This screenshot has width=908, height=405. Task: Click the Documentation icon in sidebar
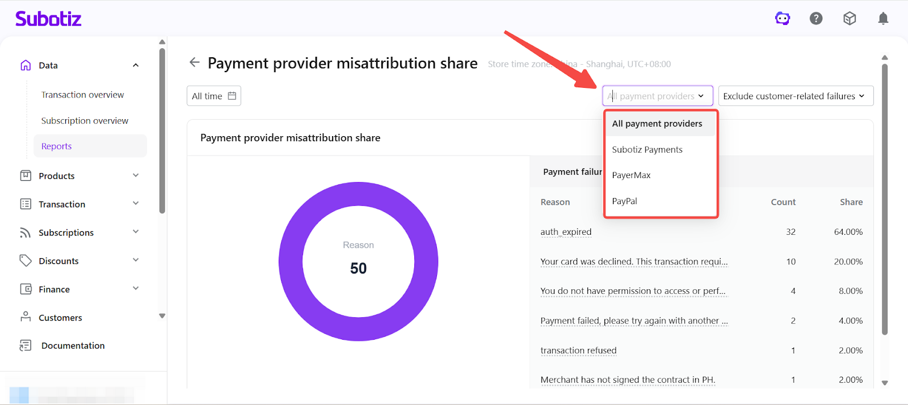coord(26,345)
